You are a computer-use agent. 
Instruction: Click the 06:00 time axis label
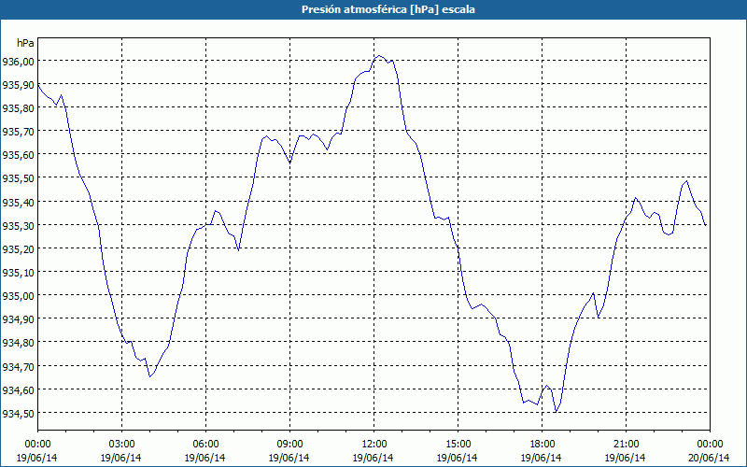coord(205,445)
